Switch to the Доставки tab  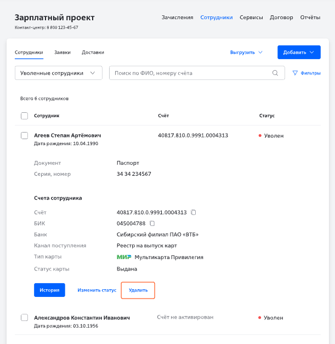[93, 53]
